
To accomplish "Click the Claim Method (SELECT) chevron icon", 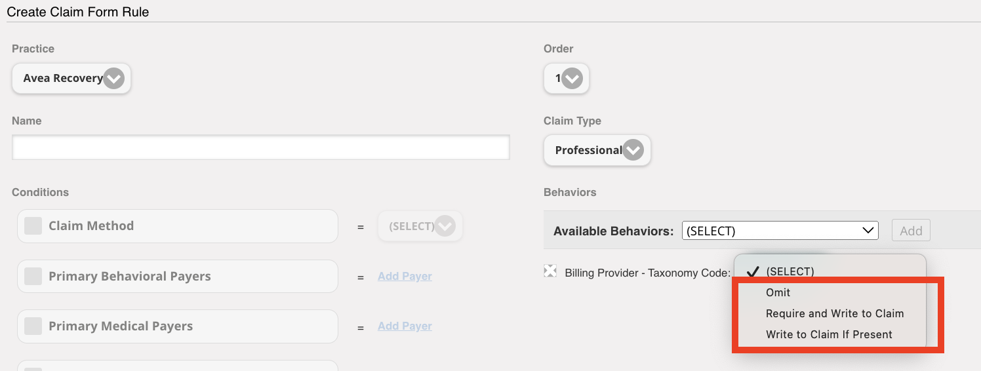I will [445, 226].
